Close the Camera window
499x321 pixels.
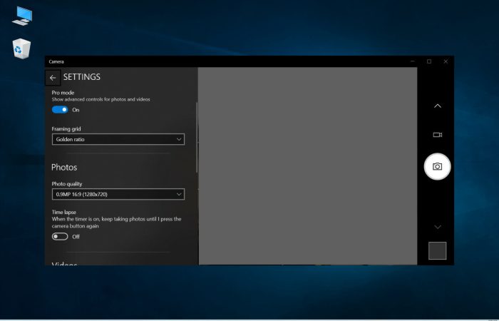[446, 61]
